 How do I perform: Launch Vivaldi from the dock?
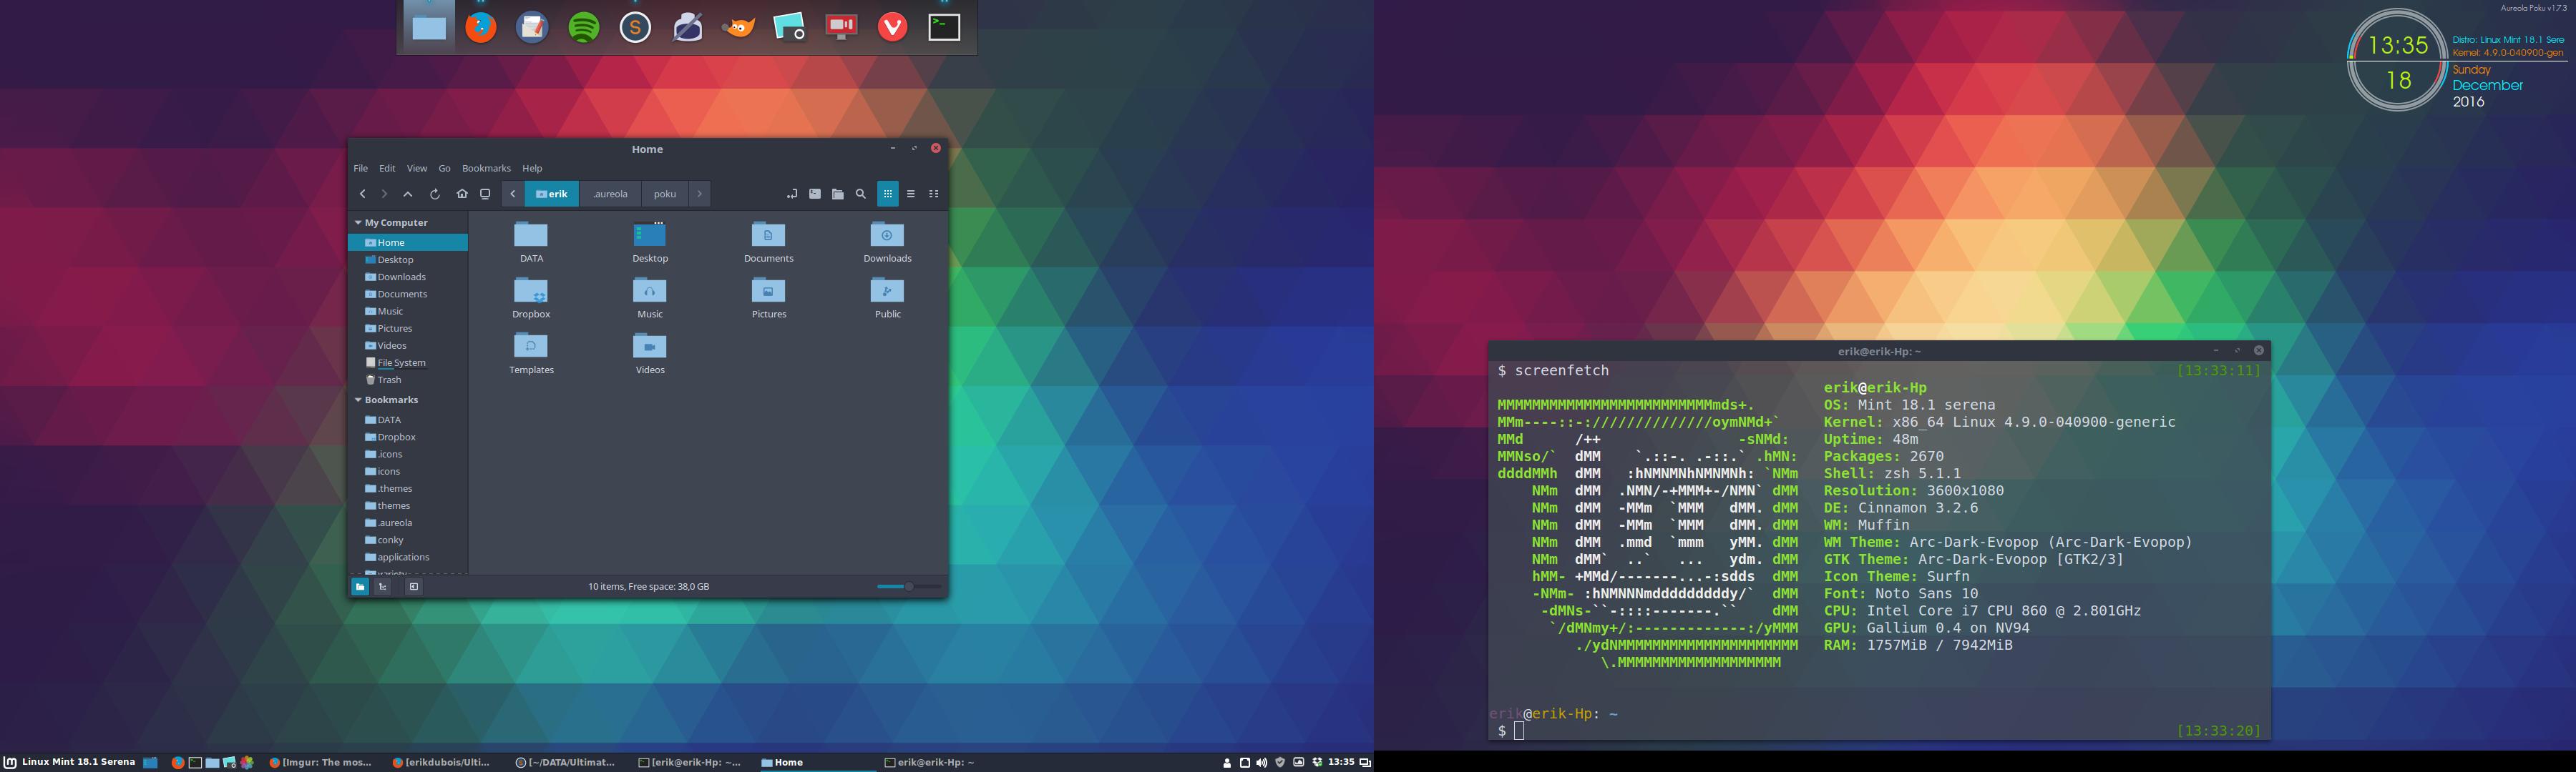pos(893,27)
